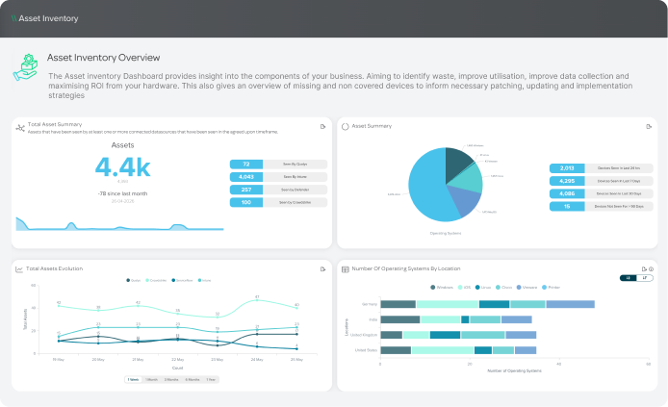Click the assets sparkline area chart

(x=119, y=224)
